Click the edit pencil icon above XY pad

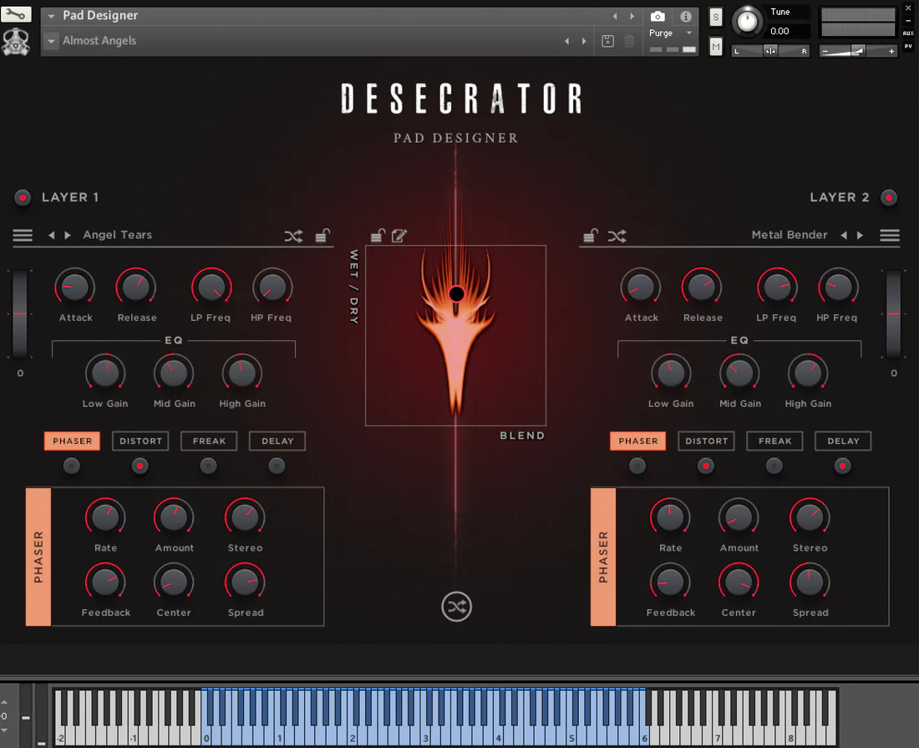[399, 236]
